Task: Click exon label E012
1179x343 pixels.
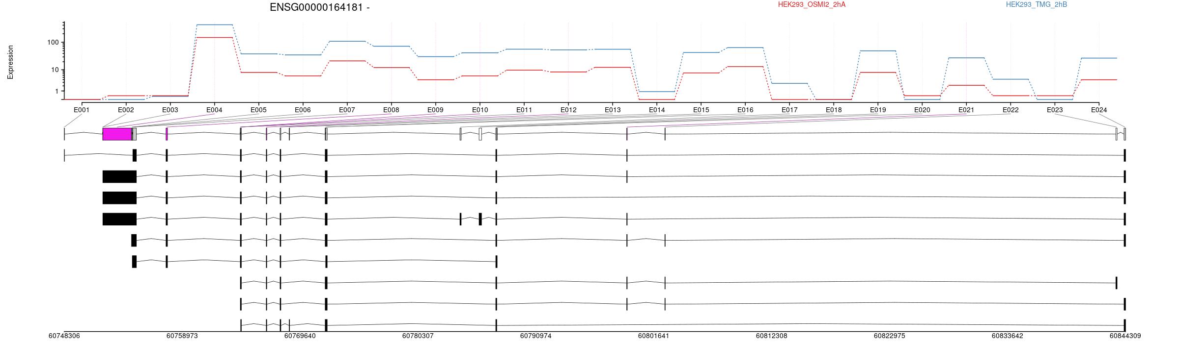Action: [x=568, y=110]
